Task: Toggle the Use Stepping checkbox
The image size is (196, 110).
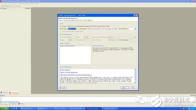Action: [x=119, y=40]
